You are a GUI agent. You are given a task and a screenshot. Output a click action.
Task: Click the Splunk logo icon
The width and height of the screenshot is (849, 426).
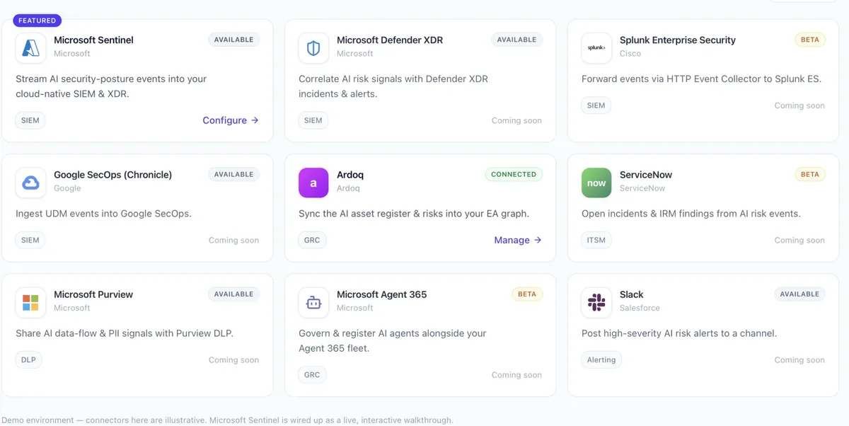596,48
